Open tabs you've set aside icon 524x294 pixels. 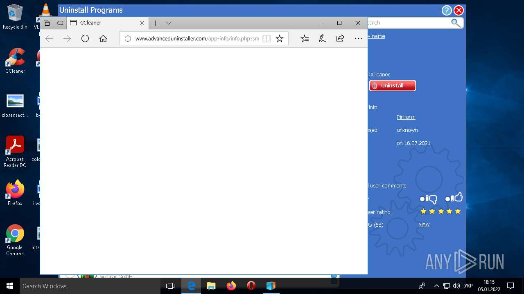point(47,23)
